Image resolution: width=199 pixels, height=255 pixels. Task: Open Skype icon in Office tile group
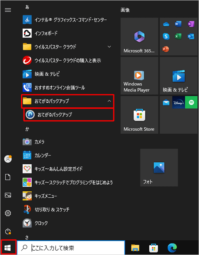pyautogui.click(x=166, y=37)
